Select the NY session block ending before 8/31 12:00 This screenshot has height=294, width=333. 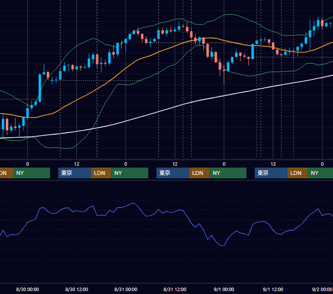pyautogui.click(x=130, y=173)
